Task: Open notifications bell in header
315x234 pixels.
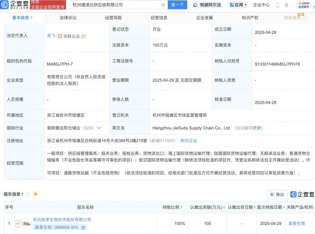Action: [x=286, y=5]
